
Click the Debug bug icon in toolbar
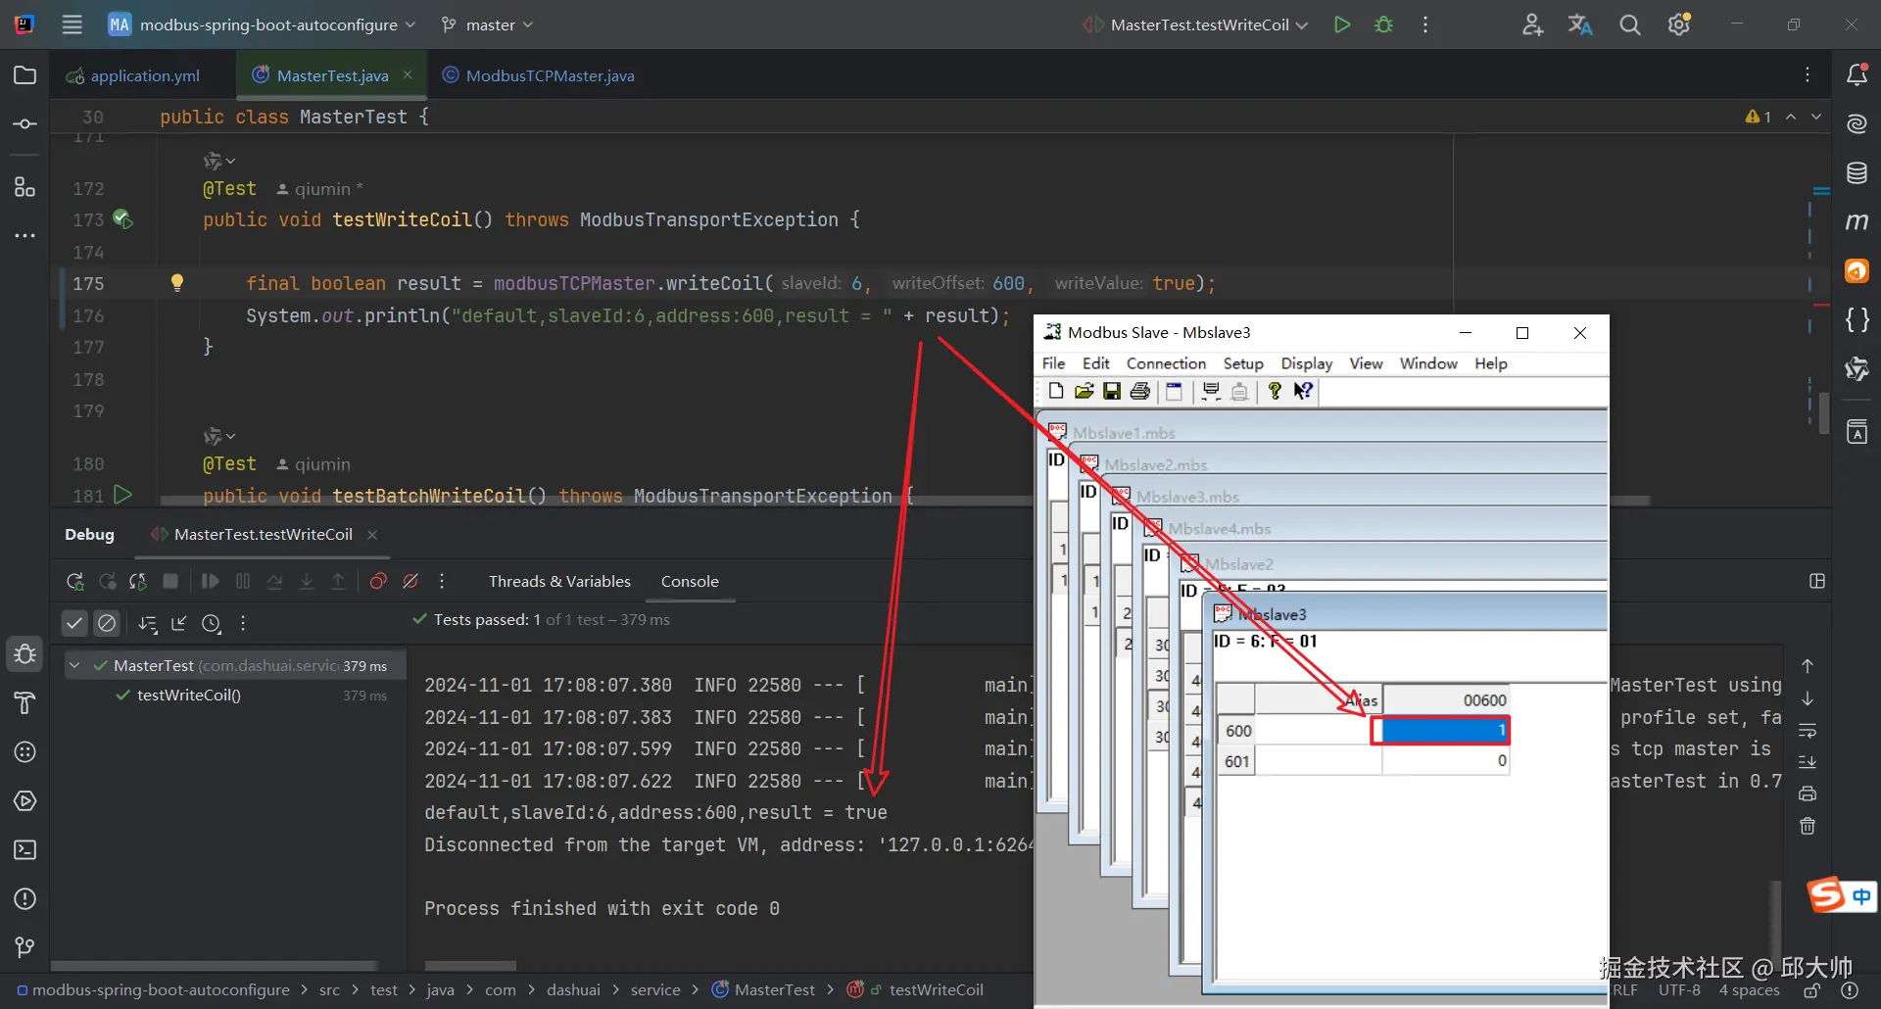tap(1383, 25)
